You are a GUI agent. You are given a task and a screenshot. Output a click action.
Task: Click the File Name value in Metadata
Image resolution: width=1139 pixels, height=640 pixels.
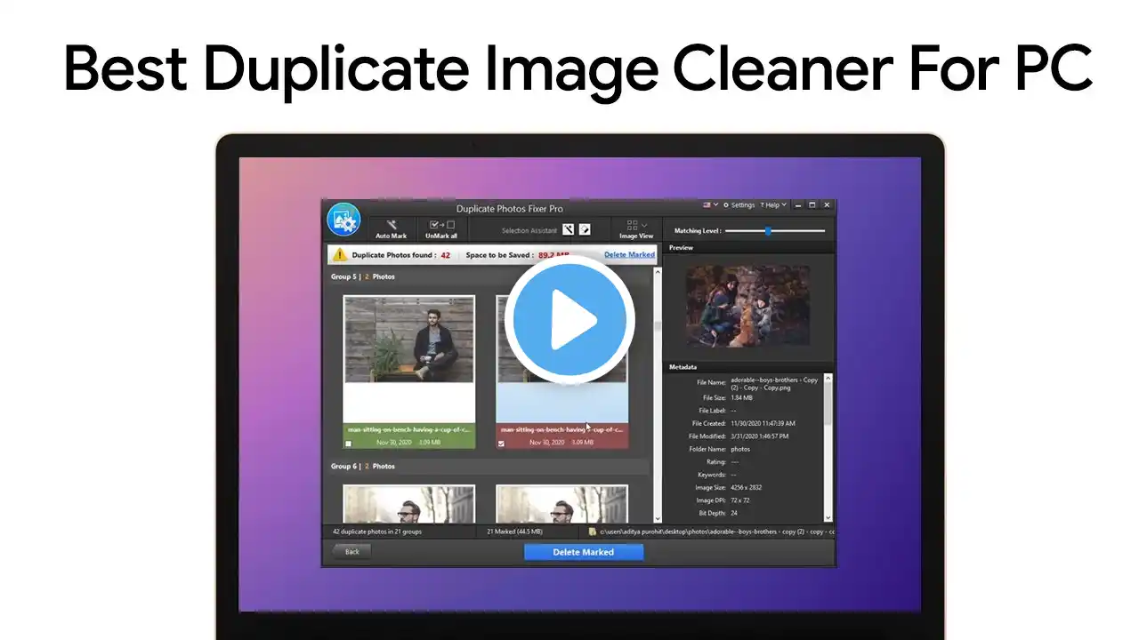coord(774,383)
